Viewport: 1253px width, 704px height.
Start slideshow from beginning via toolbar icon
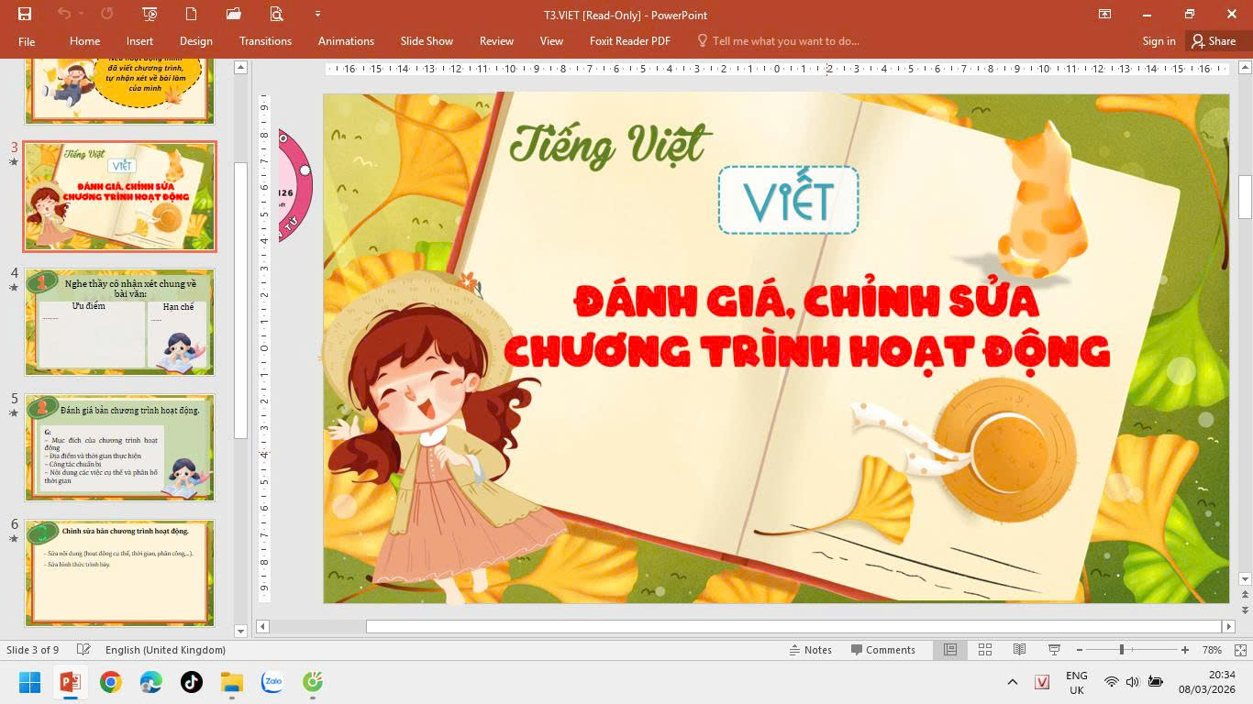click(150, 14)
